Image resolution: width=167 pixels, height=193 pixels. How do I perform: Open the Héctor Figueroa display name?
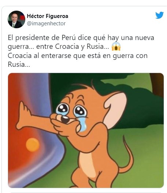[48, 16]
